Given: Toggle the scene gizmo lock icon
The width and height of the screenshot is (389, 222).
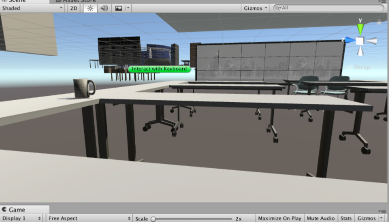Looking at the screenshot, I should [x=379, y=22].
